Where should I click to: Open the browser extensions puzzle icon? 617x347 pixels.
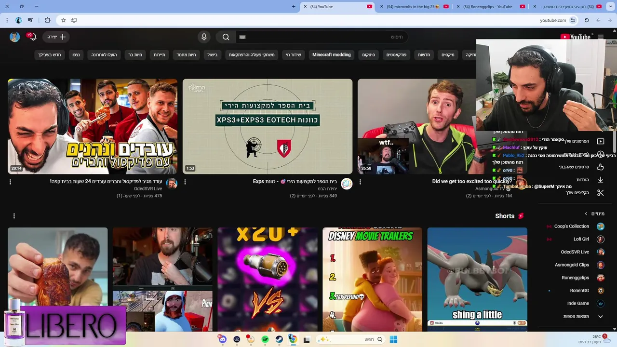pos(47,20)
